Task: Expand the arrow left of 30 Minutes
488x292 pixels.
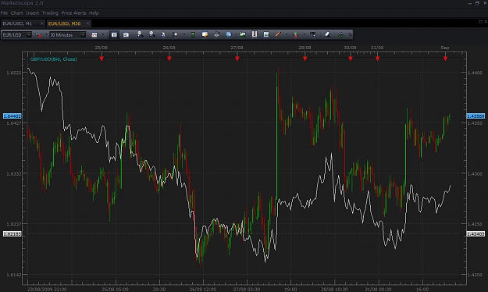Action: point(47,35)
